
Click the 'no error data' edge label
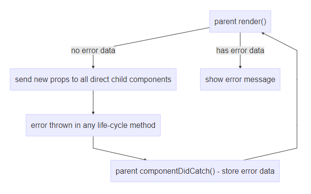(x=93, y=50)
